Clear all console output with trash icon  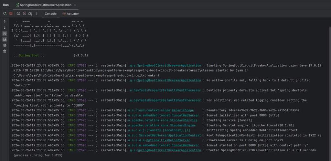5,51
